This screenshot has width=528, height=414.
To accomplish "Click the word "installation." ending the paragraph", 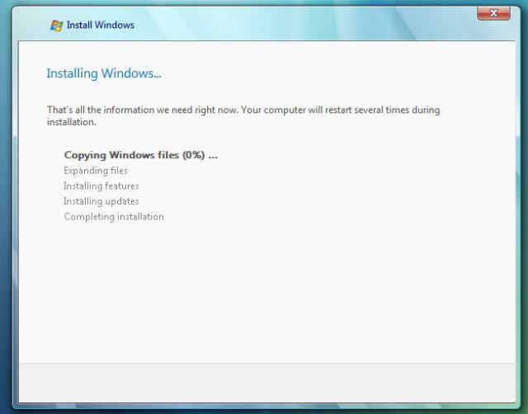I will coord(72,122).
